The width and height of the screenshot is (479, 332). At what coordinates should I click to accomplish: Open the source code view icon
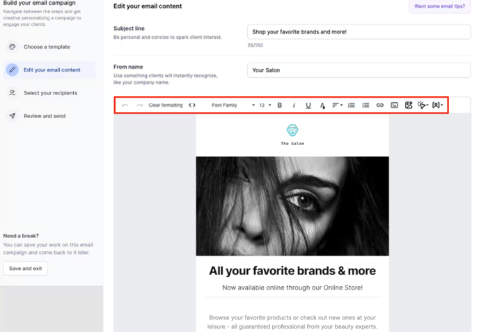192,105
